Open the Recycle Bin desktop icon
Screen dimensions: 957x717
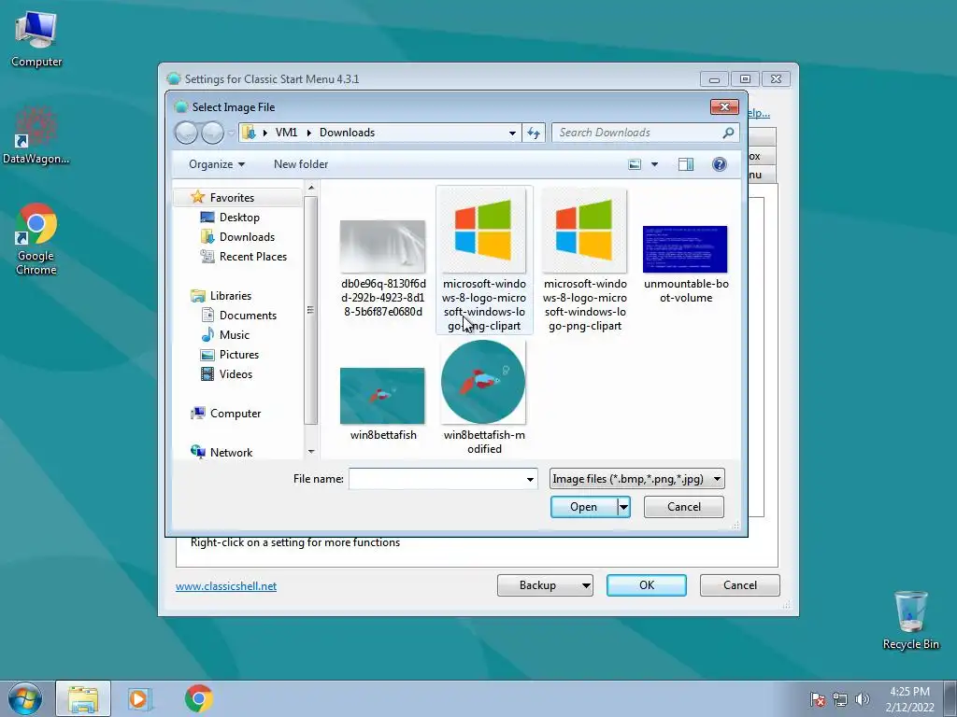910,620
